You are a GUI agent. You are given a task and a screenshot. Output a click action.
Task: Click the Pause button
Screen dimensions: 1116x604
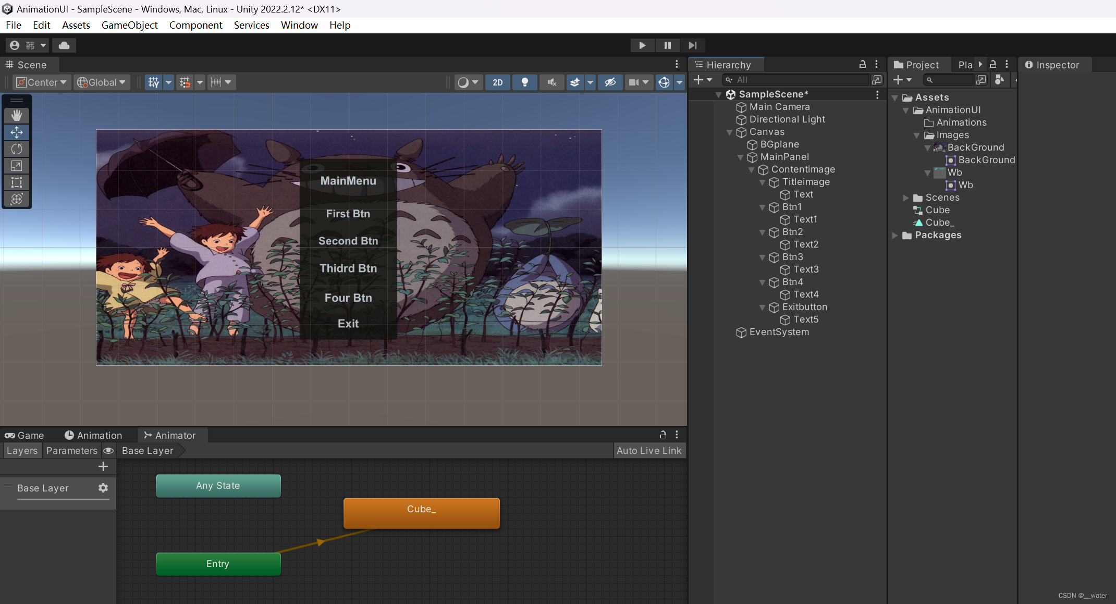tap(667, 45)
